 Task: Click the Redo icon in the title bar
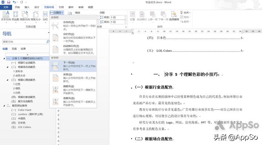(22, 2)
